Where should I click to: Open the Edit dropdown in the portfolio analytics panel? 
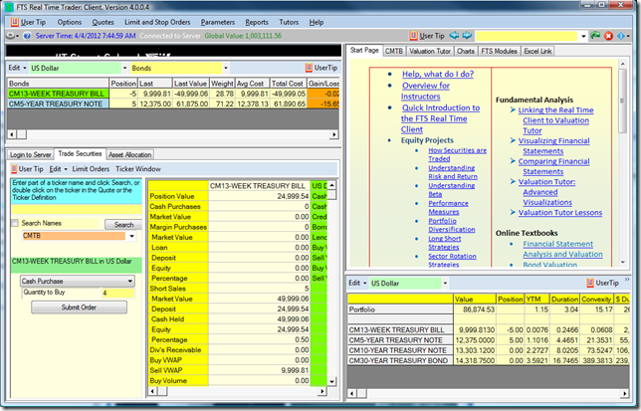point(357,283)
